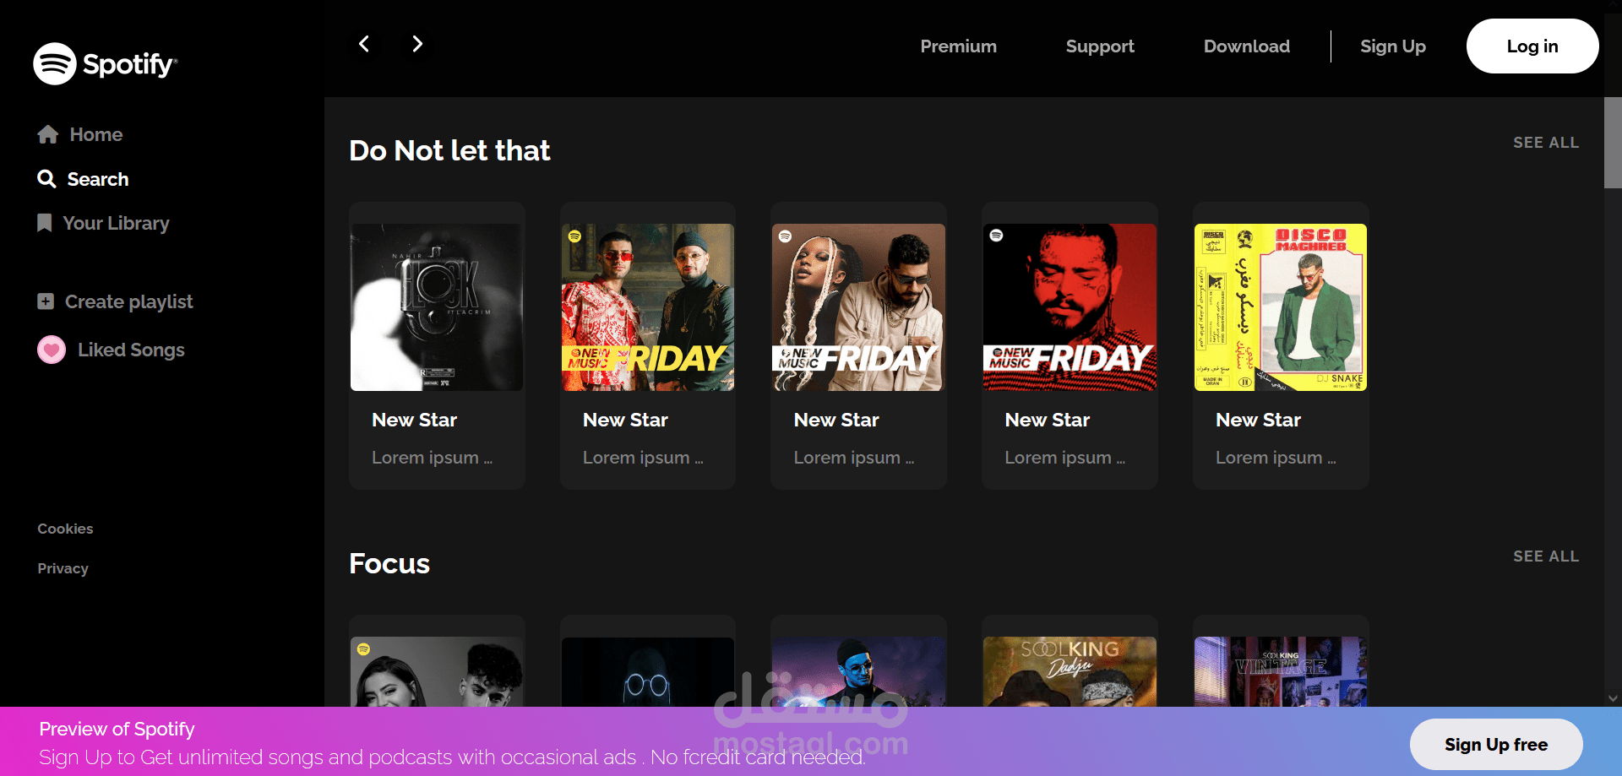Open the Support page from top navigation
Viewport: 1622px width, 776px height.
point(1099,46)
